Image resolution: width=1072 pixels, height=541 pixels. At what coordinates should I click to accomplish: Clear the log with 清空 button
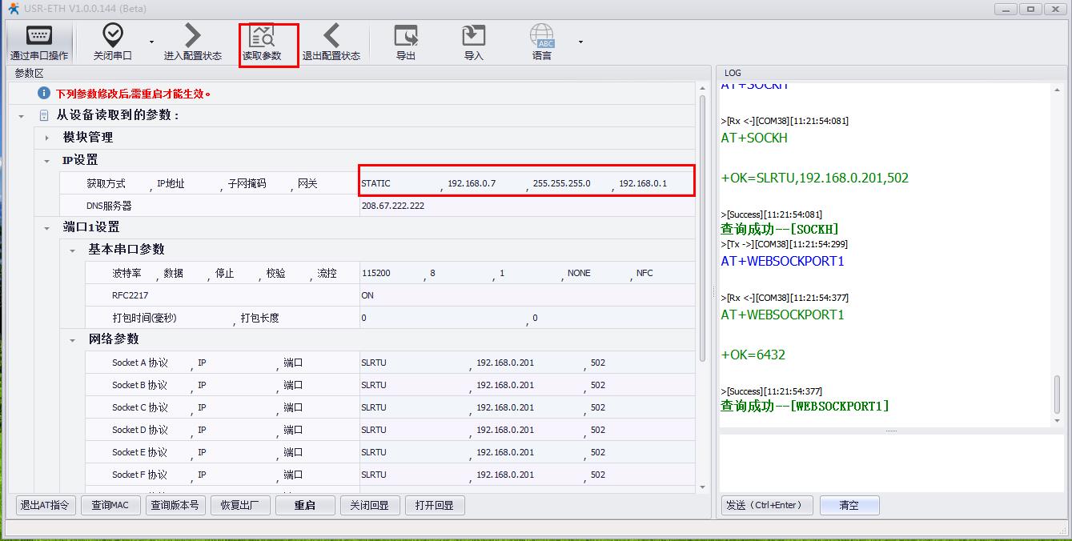click(x=849, y=505)
